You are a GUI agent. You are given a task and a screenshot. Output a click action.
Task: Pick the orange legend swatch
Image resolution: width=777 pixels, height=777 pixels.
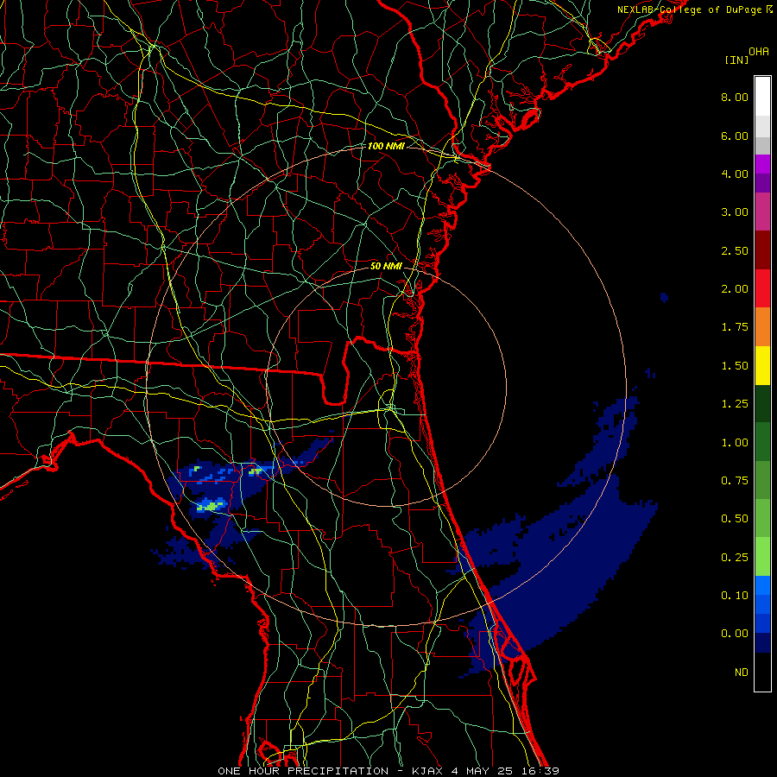(762, 327)
